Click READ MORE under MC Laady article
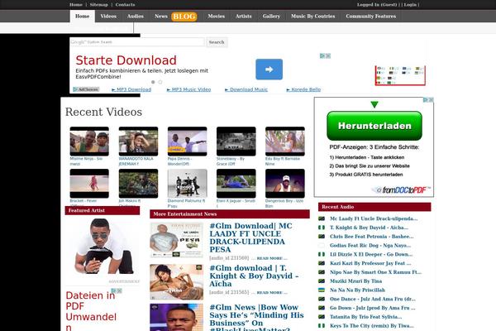The width and height of the screenshot is (496, 331). tap(272, 258)
